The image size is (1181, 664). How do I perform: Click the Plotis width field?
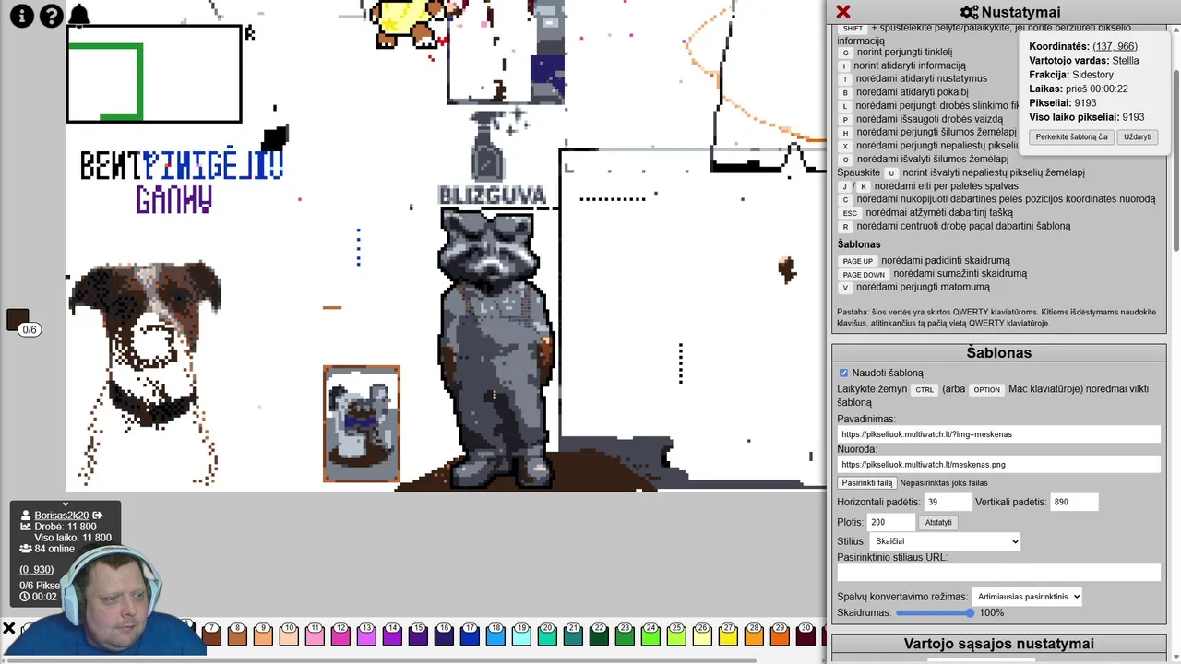coord(891,522)
